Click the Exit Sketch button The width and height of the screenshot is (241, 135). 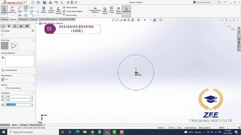(4, 10)
